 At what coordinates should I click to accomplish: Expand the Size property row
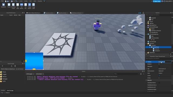(146, 69)
